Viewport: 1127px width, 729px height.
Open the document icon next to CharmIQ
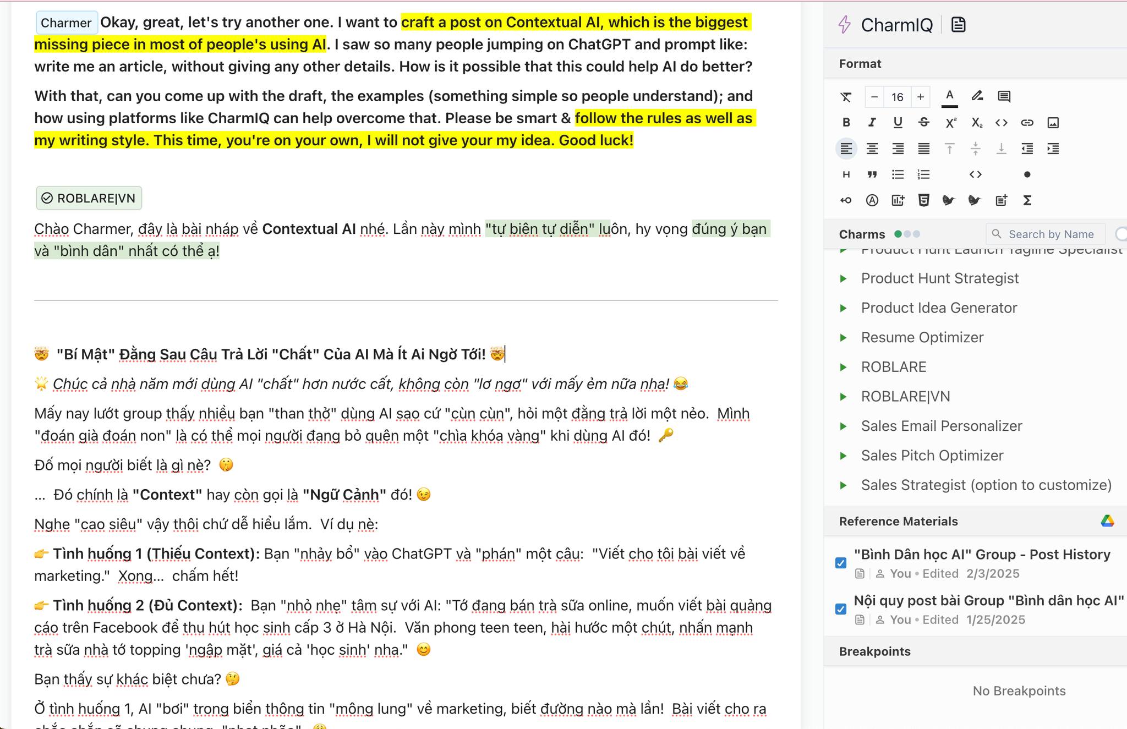(958, 25)
